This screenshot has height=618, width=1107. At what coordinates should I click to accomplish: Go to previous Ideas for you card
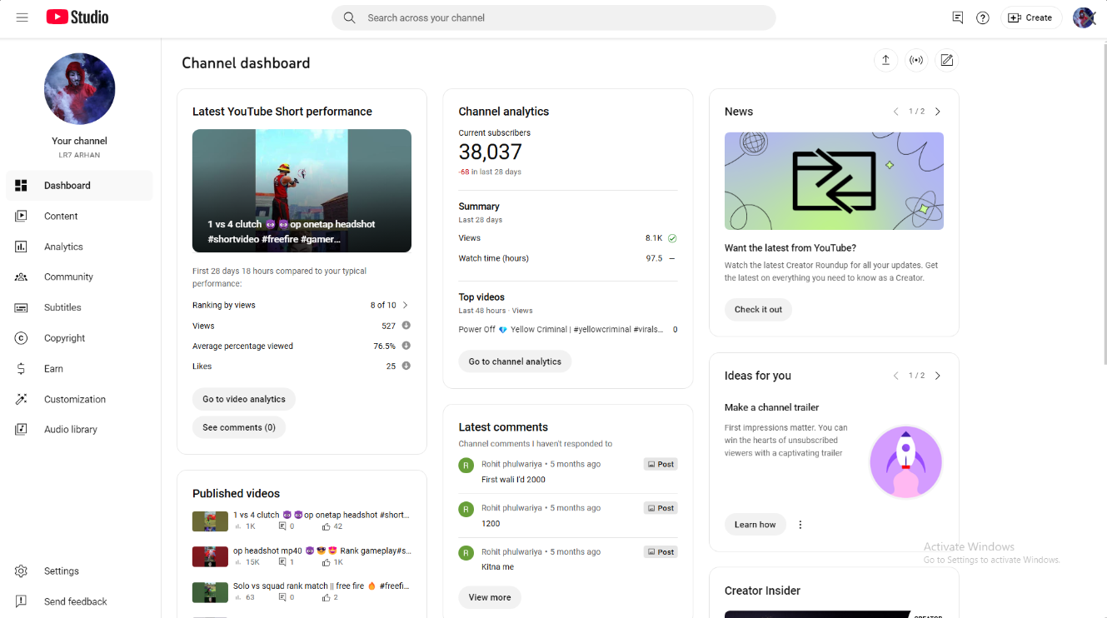pyautogui.click(x=896, y=376)
